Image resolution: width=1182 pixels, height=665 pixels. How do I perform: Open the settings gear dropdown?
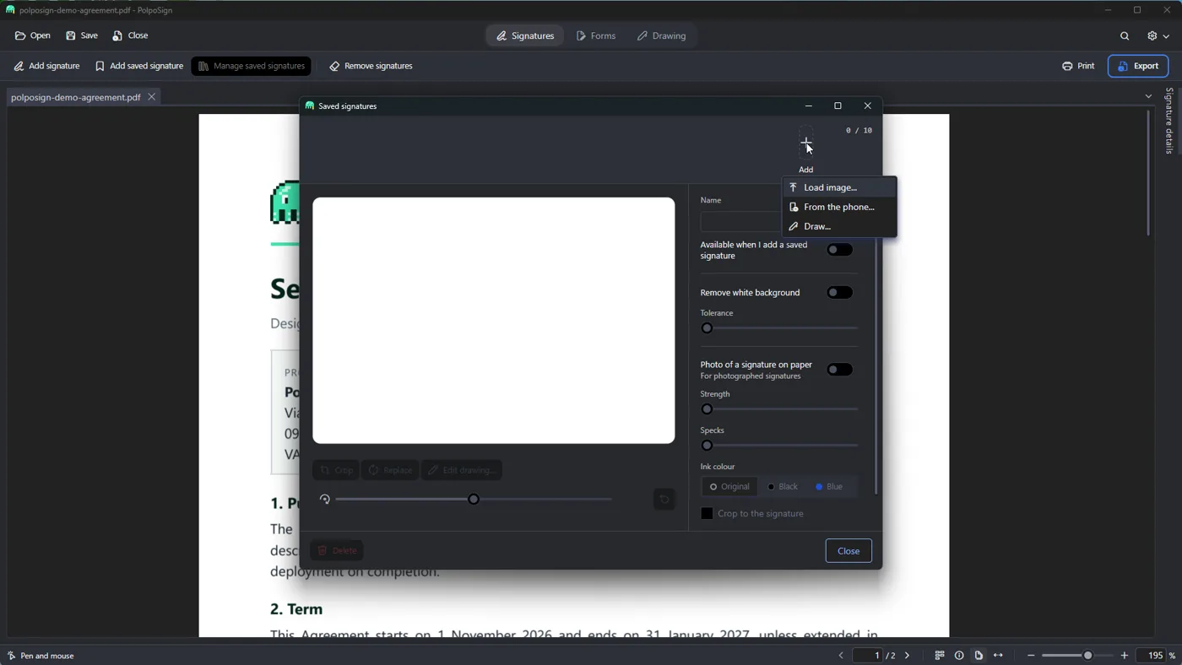[x=1158, y=36]
